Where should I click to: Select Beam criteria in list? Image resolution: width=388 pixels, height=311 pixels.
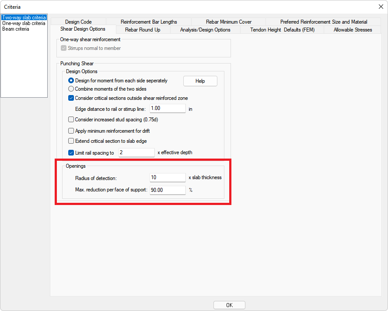(x=16, y=29)
